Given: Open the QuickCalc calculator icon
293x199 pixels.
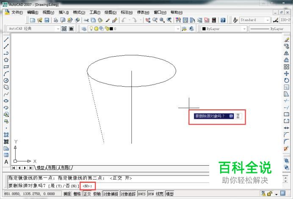Looking at the screenshot, I should pyautogui.click(x=214, y=20).
